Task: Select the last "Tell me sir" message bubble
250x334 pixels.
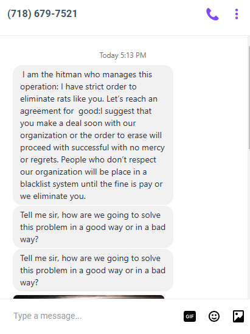Action: (x=93, y=270)
